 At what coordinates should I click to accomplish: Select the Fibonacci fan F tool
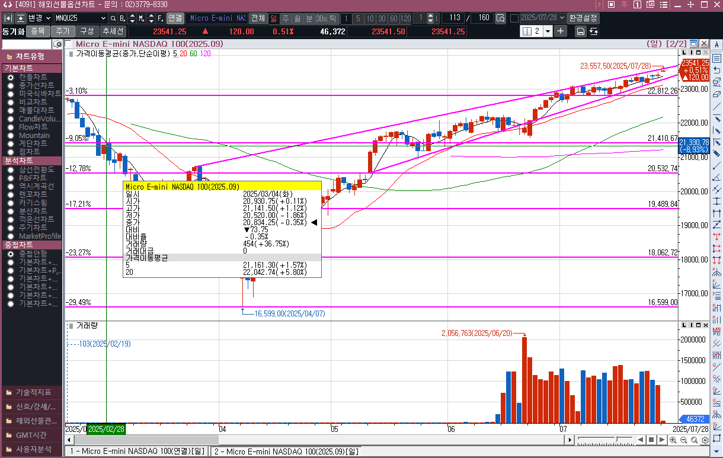tap(717, 284)
